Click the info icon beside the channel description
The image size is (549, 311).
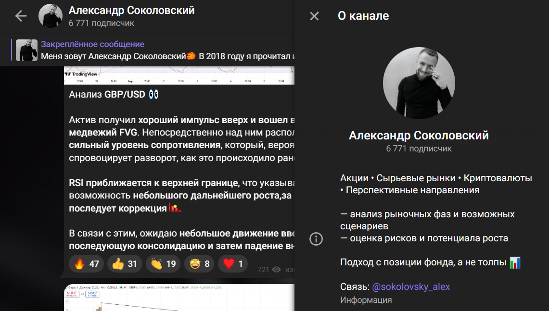(316, 239)
